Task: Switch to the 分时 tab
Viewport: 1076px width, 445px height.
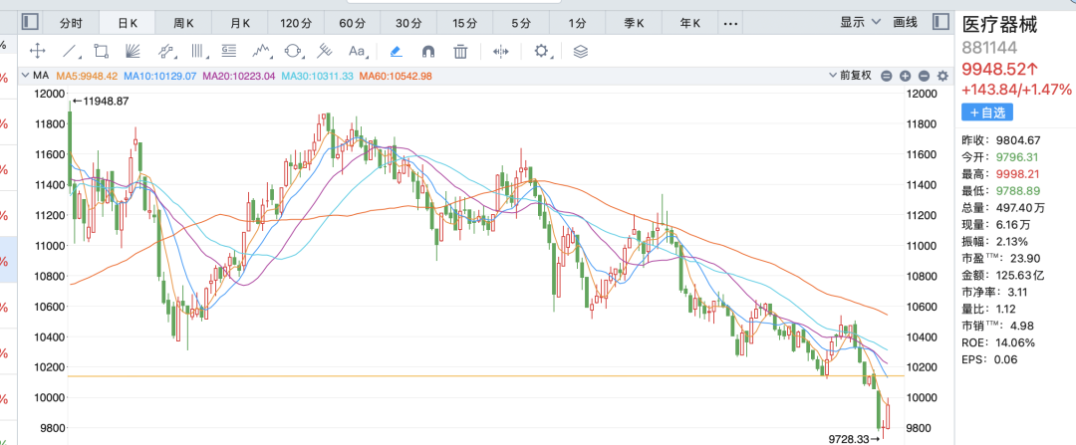Action: 72,22
